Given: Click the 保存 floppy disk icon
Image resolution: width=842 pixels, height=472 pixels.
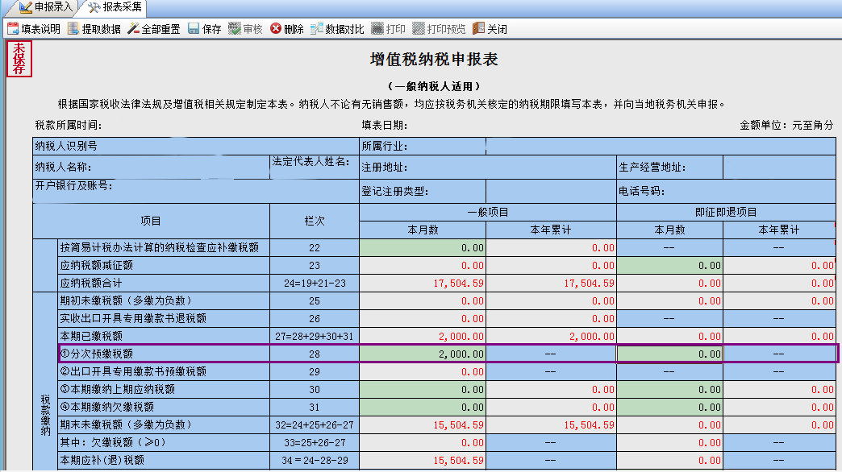Looking at the screenshot, I should [x=194, y=28].
